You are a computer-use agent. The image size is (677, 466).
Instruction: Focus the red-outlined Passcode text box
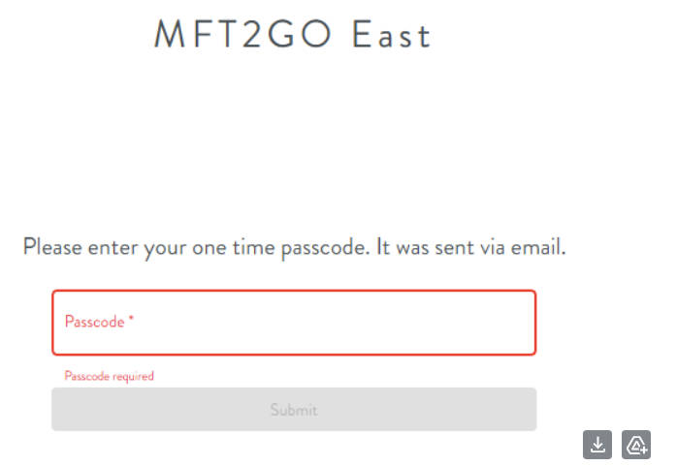click(294, 323)
